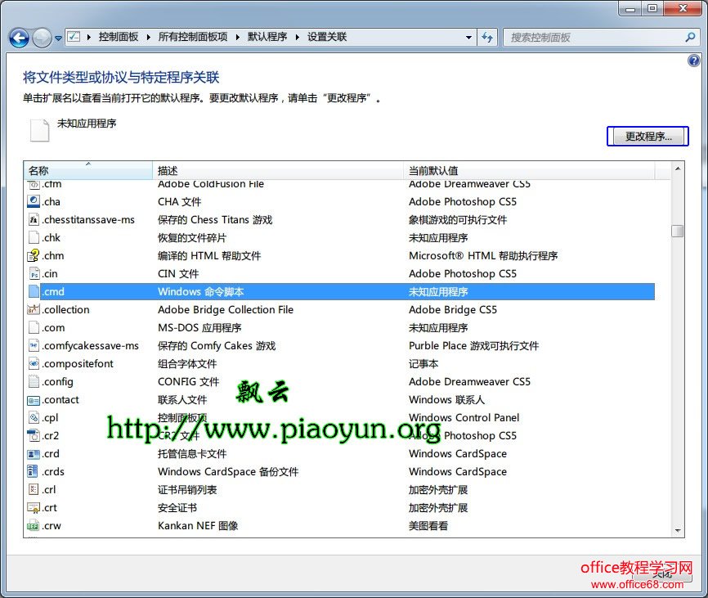
Task: Select Adobe Bridge Collection File description
Action: (x=226, y=309)
